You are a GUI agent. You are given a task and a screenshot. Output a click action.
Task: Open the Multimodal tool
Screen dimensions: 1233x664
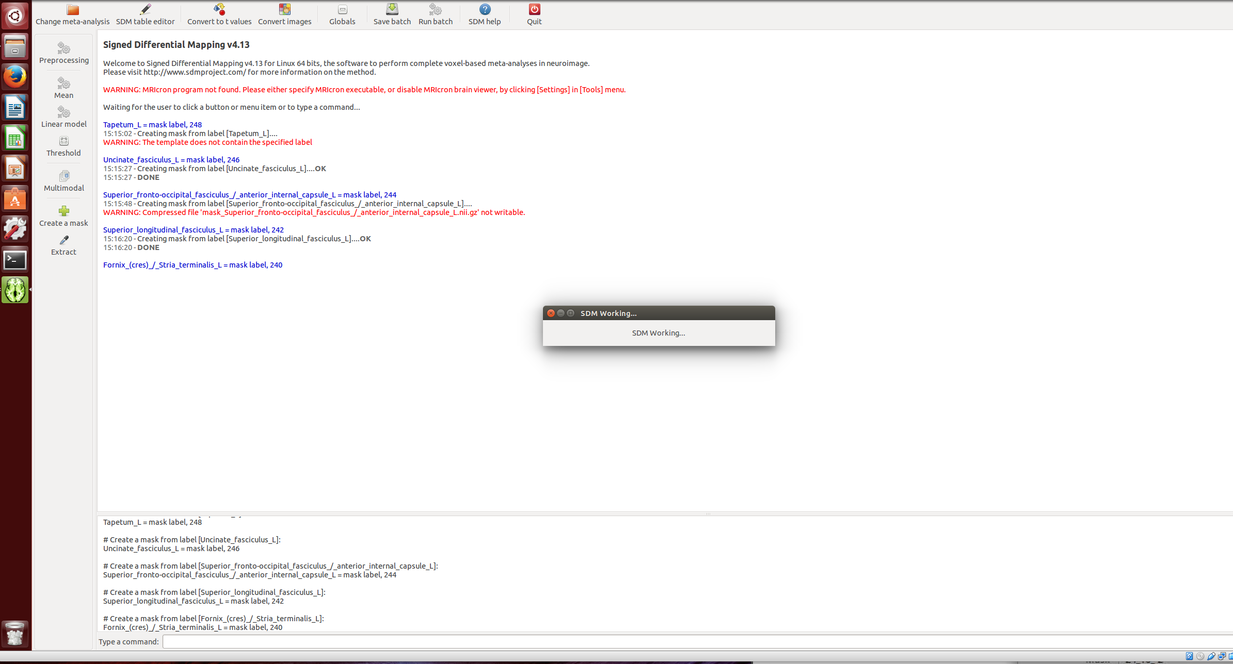point(64,181)
